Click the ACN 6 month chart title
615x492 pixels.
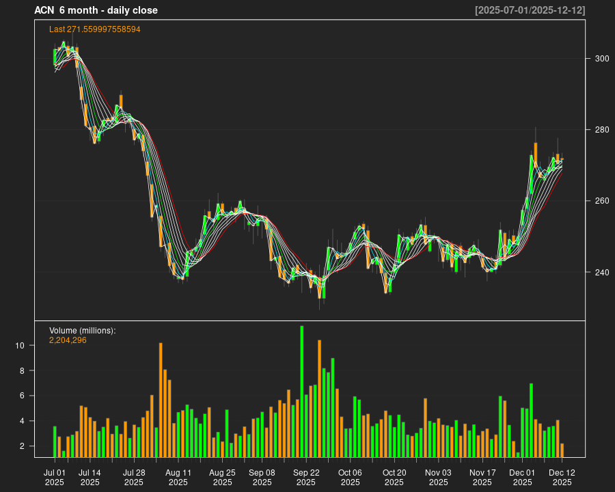pyautogui.click(x=96, y=10)
